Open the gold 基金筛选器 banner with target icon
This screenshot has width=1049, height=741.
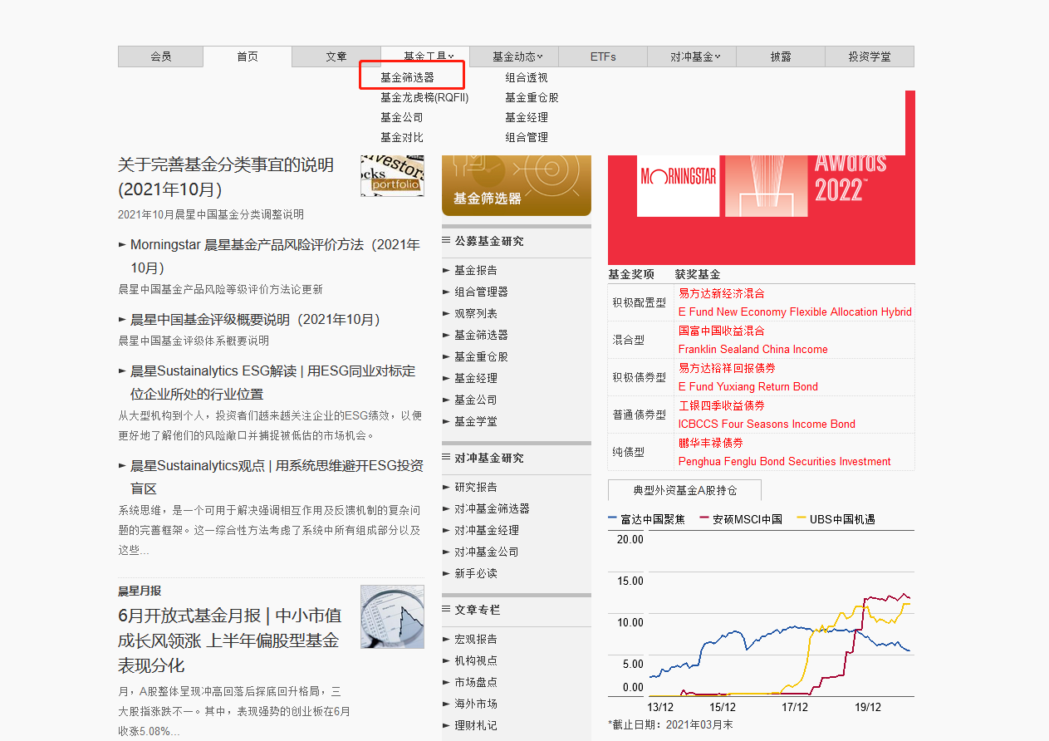click(x=516, y=184)
